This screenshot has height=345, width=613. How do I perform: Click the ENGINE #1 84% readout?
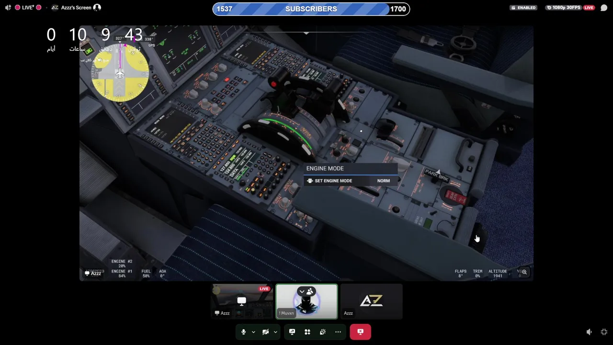122,273
